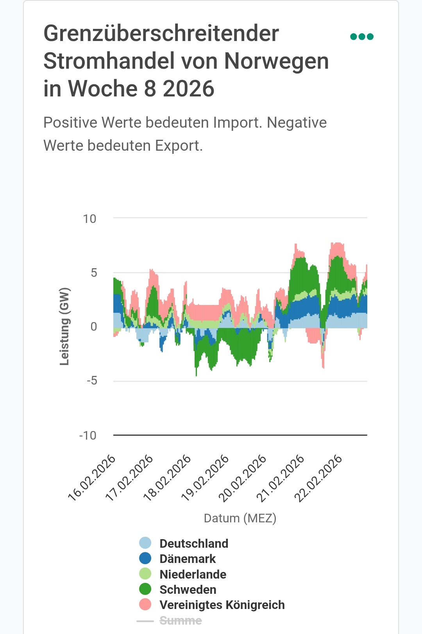Click the Datum (MEZ) x-axis title
The height and width of the screenshot is (634, 422).
[x=240, y=518]
